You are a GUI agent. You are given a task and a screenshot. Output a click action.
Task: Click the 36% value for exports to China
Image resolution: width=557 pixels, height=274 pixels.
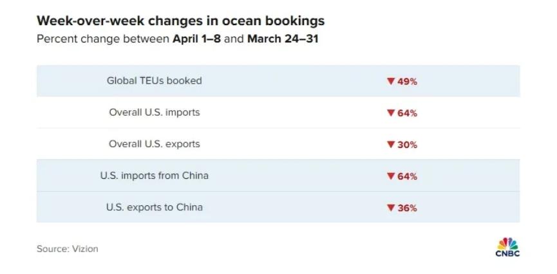coord(407,208)
